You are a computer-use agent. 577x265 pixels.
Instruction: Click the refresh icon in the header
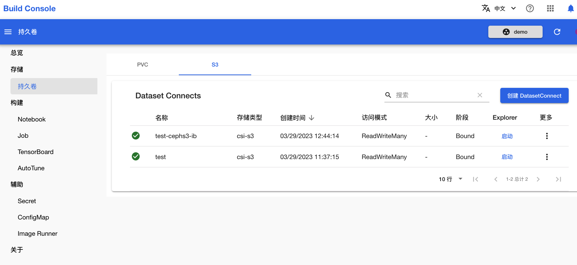pyautogui.click(x=557, y=32)
